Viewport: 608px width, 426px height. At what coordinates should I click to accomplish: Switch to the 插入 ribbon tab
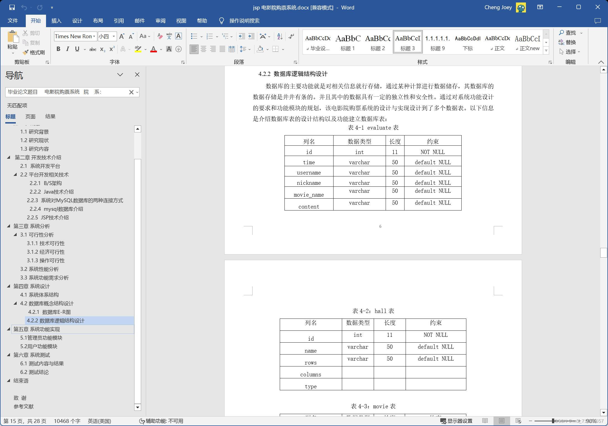click(x=56, y=21)
